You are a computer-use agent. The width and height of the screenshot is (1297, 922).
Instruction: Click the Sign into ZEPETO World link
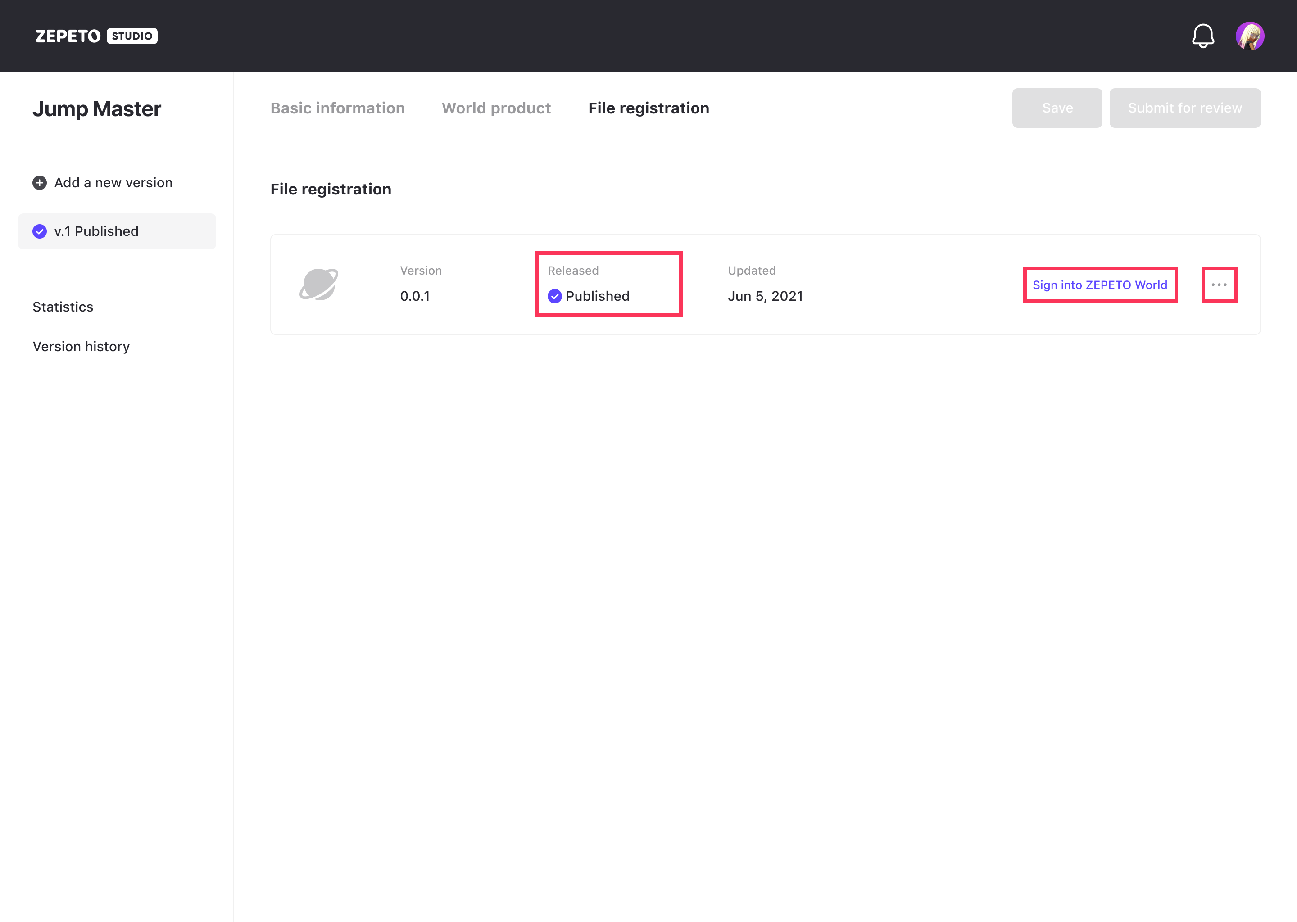click(1099, 285)
